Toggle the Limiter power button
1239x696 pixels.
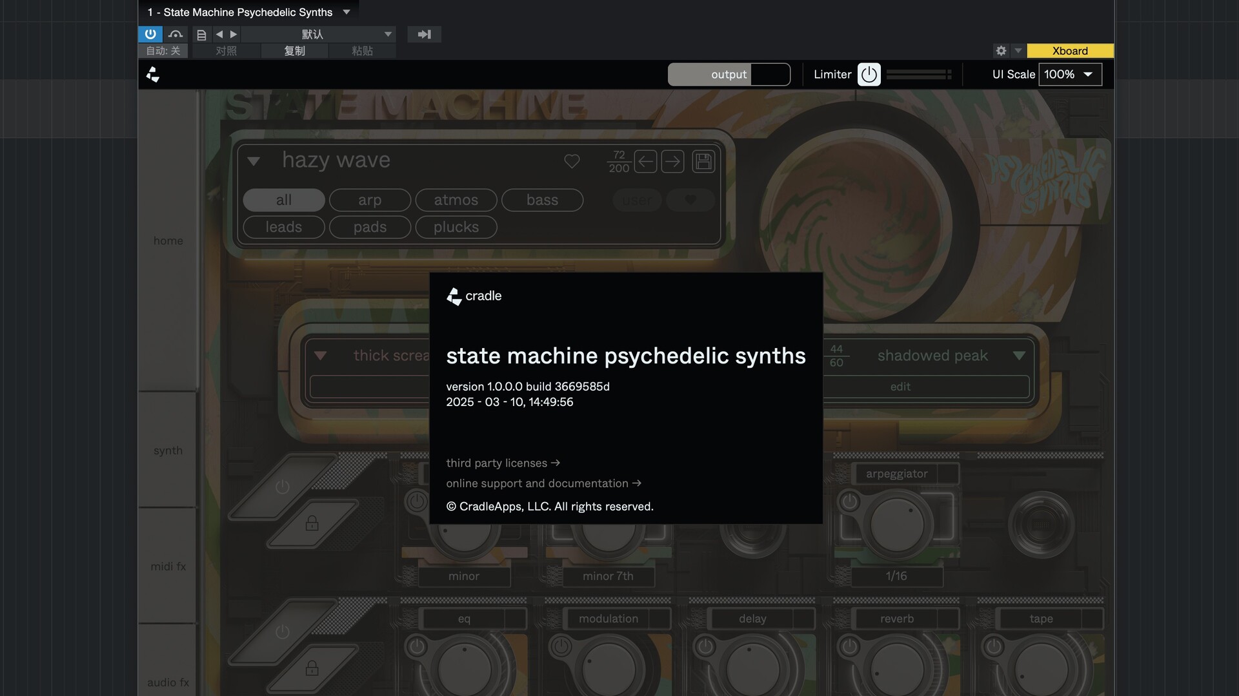pyautogui.click(x=869, y=75)
